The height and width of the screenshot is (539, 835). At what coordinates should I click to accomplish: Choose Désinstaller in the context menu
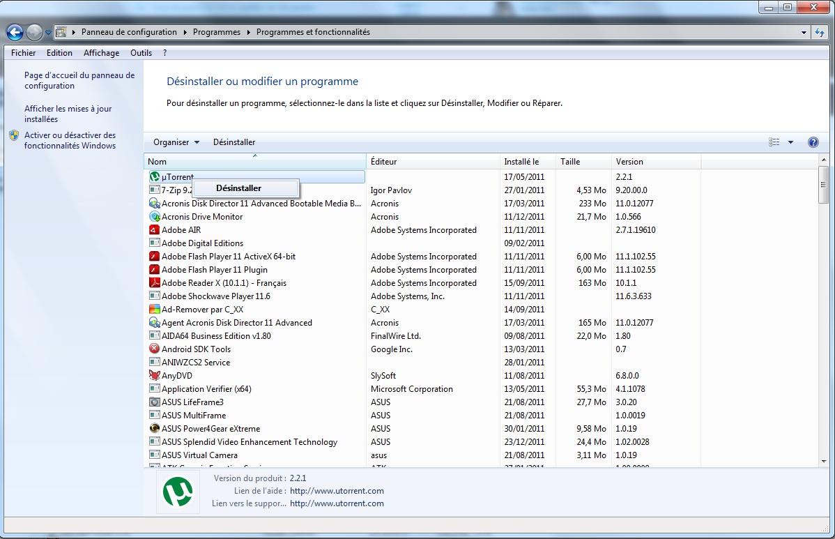(238, 188)
